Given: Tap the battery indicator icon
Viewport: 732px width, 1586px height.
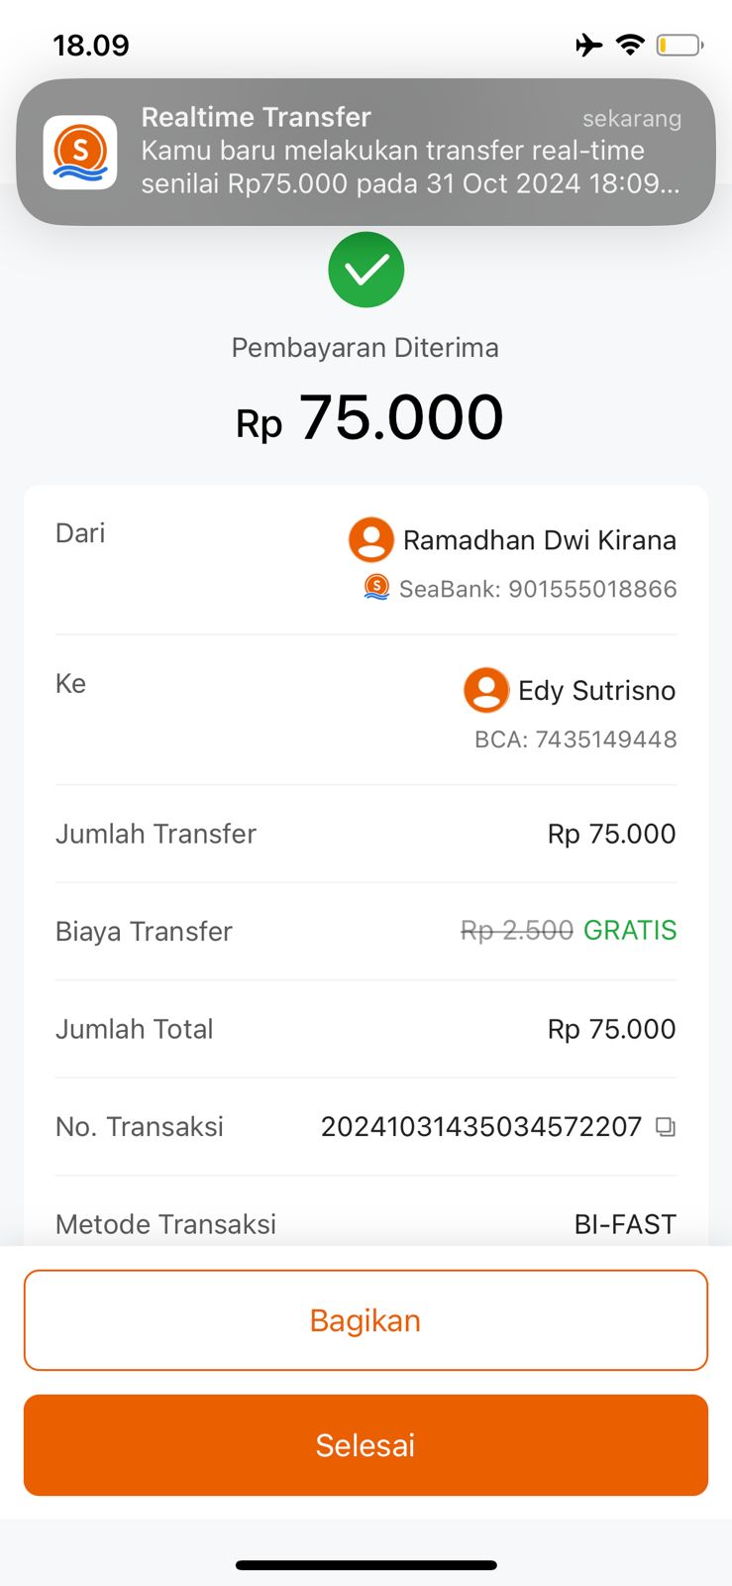Looking at the screenshot, I should point(680,45).
